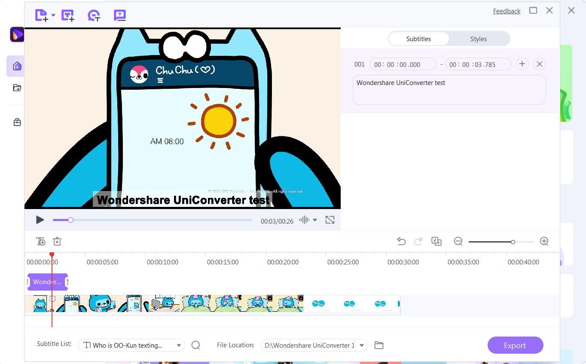Click the subtitle overlay on video preview
586x364 pixels.
click(183, 200)
